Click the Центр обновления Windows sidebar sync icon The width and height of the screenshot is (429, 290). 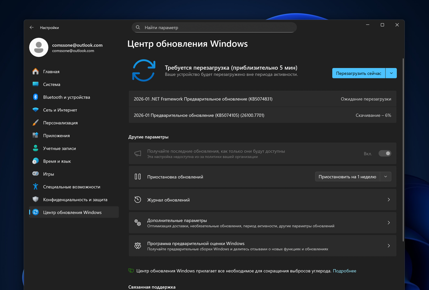click(x=35, y=212)
